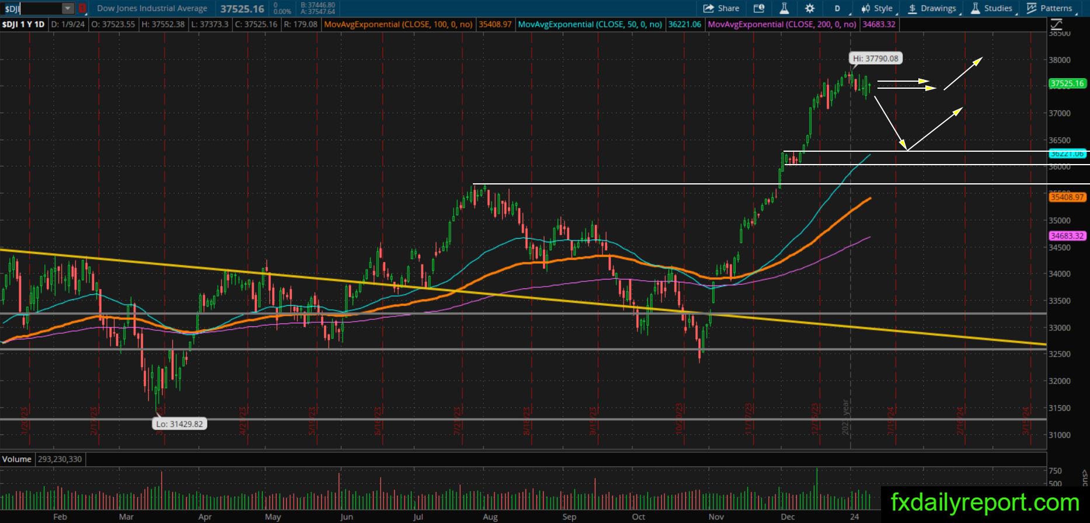
Task: Open the clock-chart icon next to Share
Action: click(x=758, y=8)
